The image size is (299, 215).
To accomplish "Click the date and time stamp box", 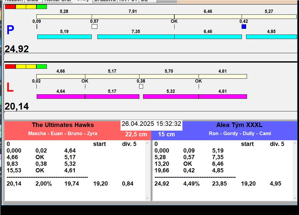I will pyautogui.click(x=151, y=124).
